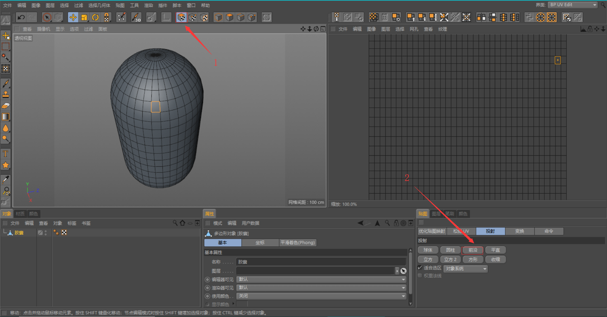Viewport: 607px width, 317px height.
Task: Toggle the 使用颜色 radio button
Action: click(x=207, y=296)
